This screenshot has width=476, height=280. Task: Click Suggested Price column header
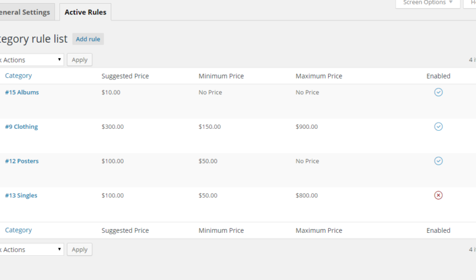(125, 76)
